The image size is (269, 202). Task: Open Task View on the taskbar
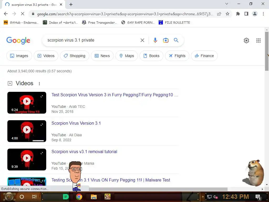(34, 197)
